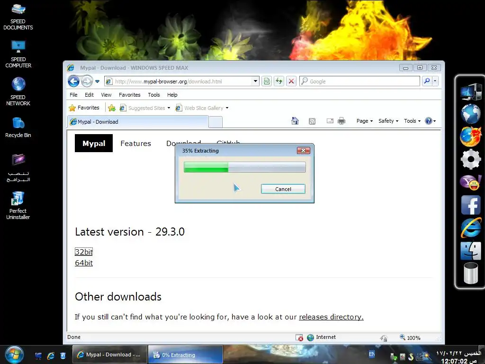Go back with the browser Back arrow
The image size is (485, 364).
tap(73, 81)
